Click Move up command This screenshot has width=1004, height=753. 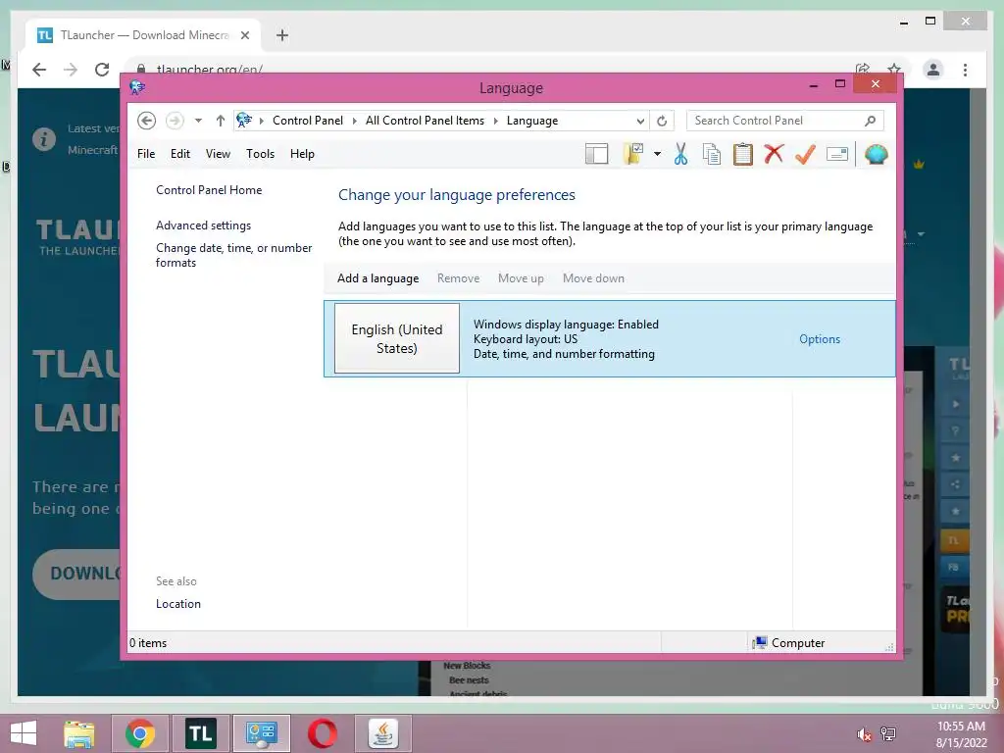[521, 278]
